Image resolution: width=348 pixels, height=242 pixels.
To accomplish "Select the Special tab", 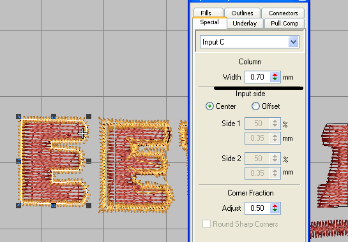I will (x=209, y=22).
